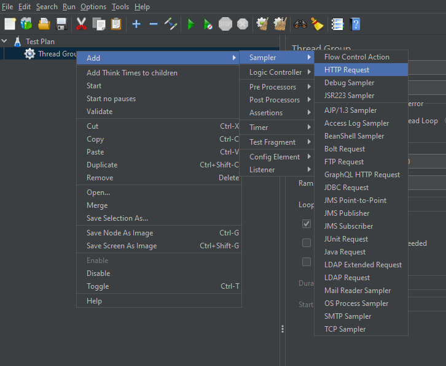This screenshot has height=366, width=446.
Task: Open the Search menu
Action: click(47, 7)
